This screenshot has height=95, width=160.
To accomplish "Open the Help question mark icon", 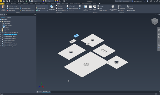I will click(147, 1).
